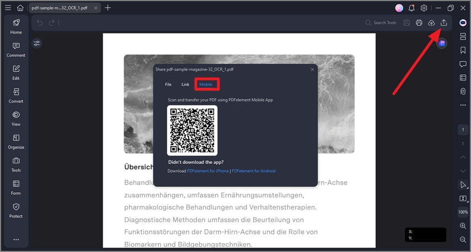Click the Search Tools field
This screenshot has height=252, width=471.
(381, 23)
